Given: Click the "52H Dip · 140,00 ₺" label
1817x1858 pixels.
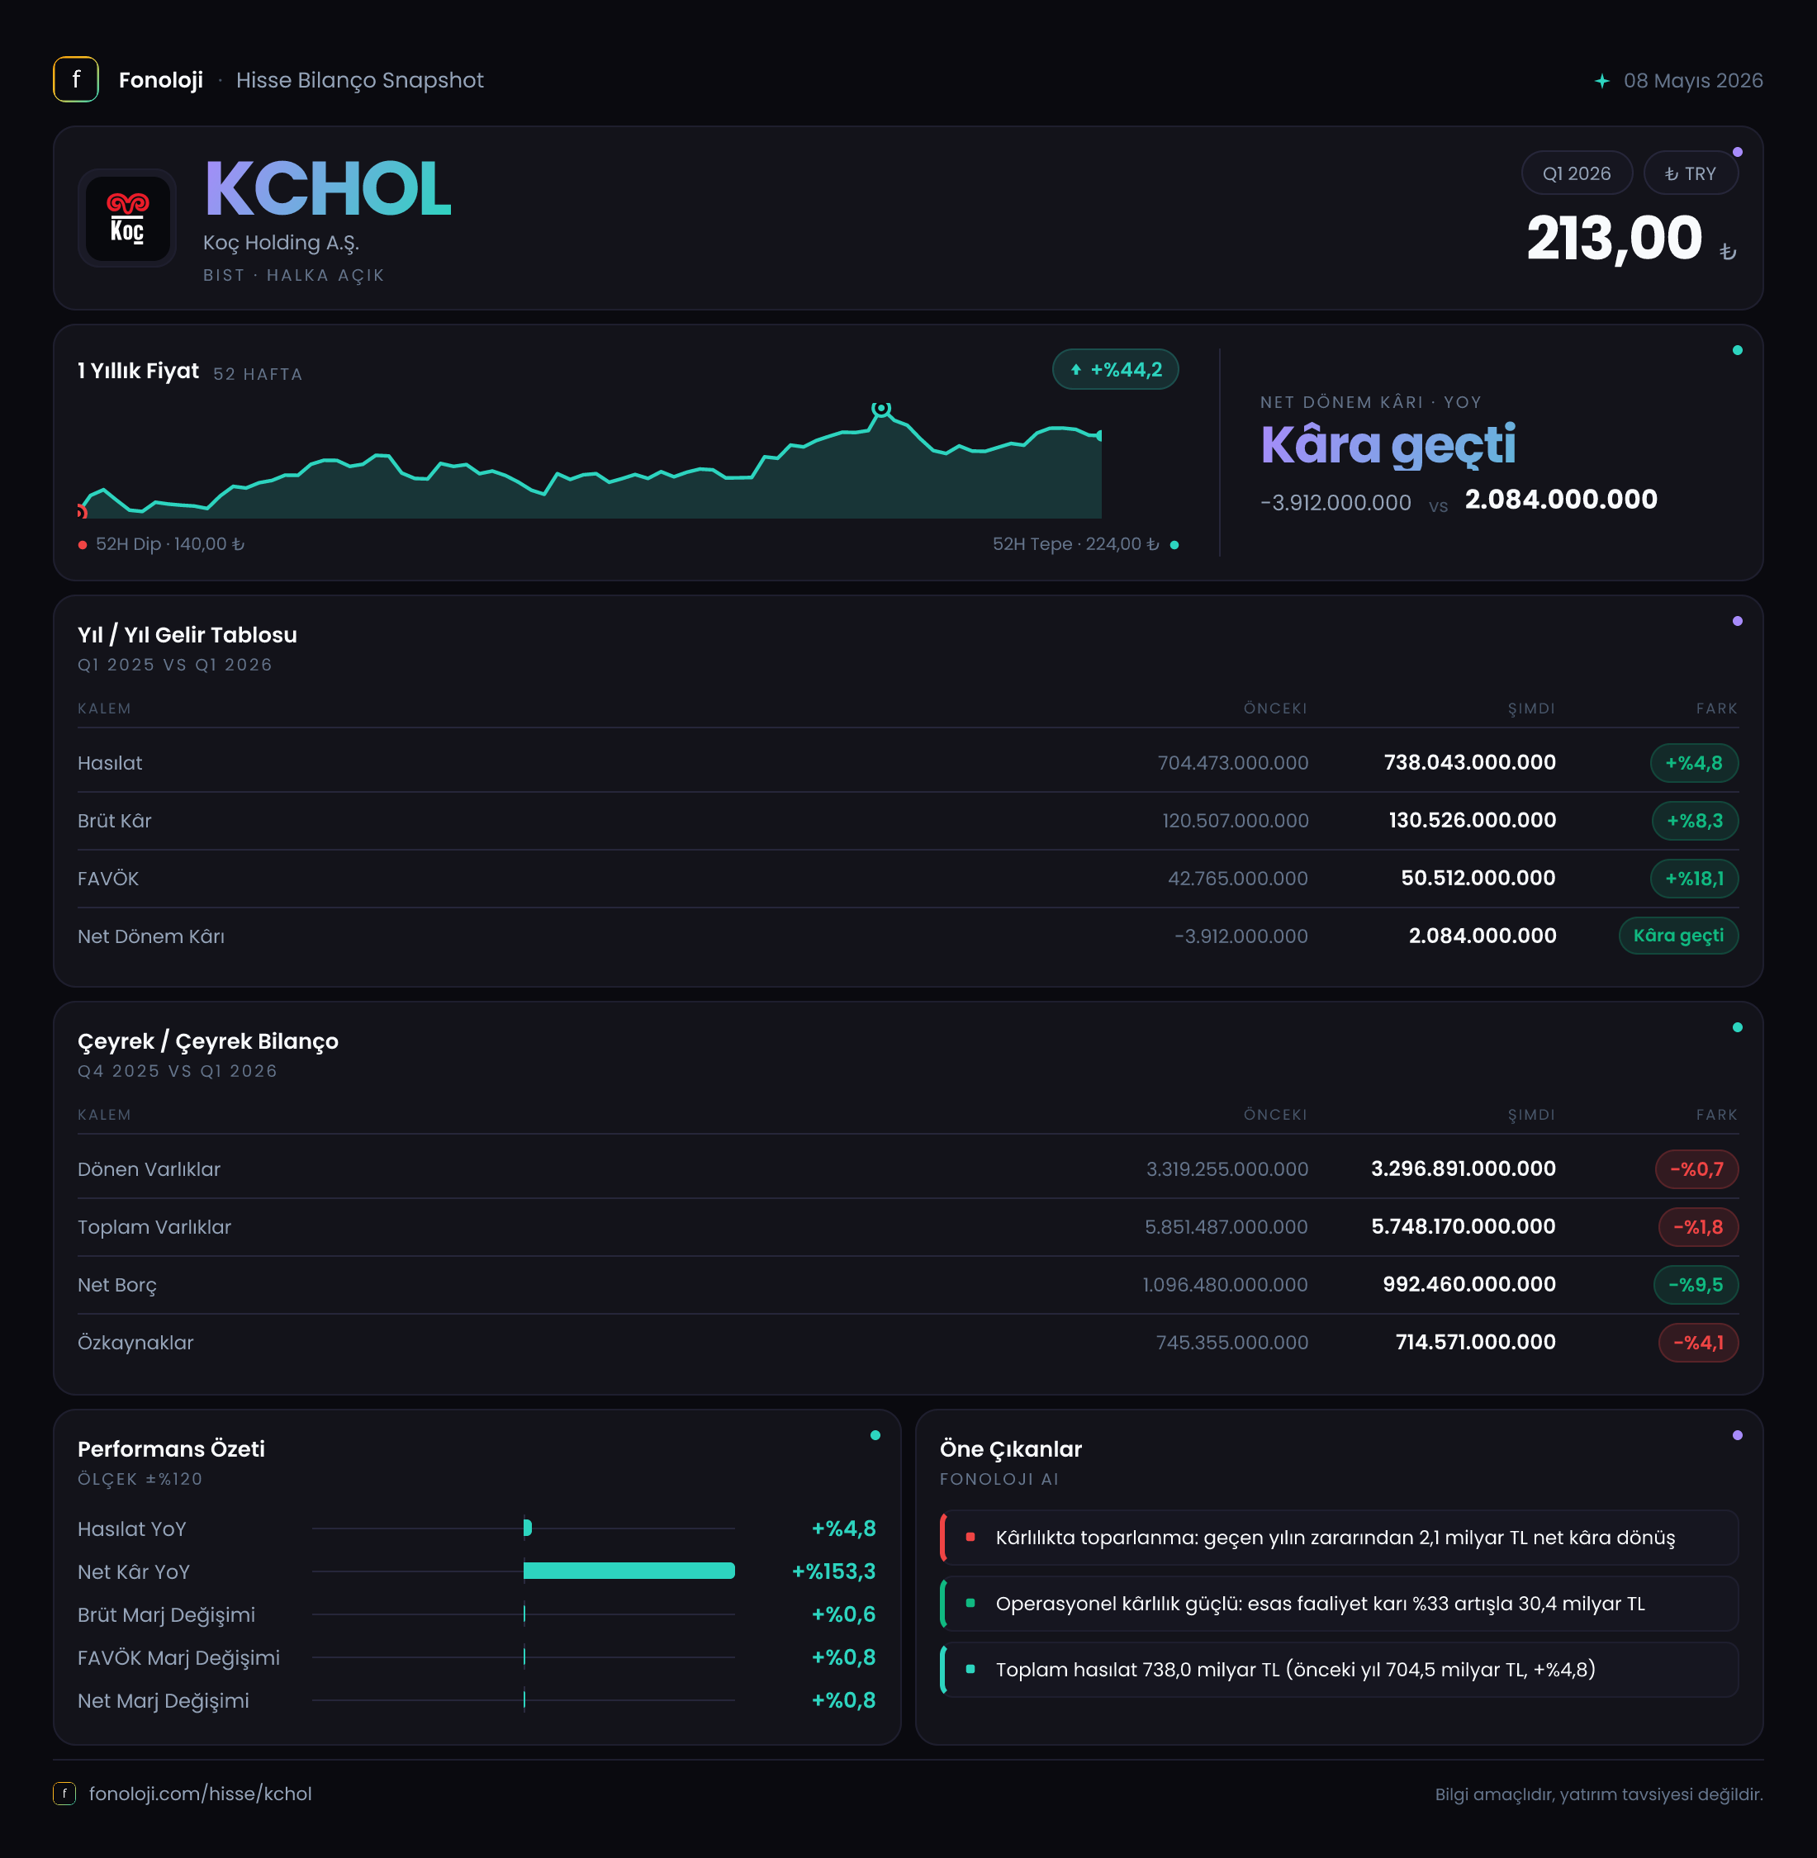Looking at the screenshot, I should (170, 544).
